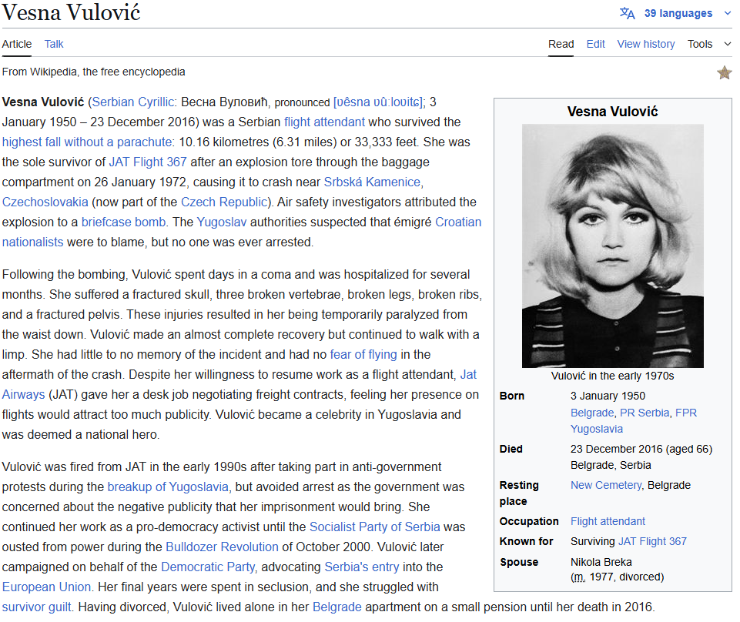Open the breakup of Yugoslavia link

168,487
